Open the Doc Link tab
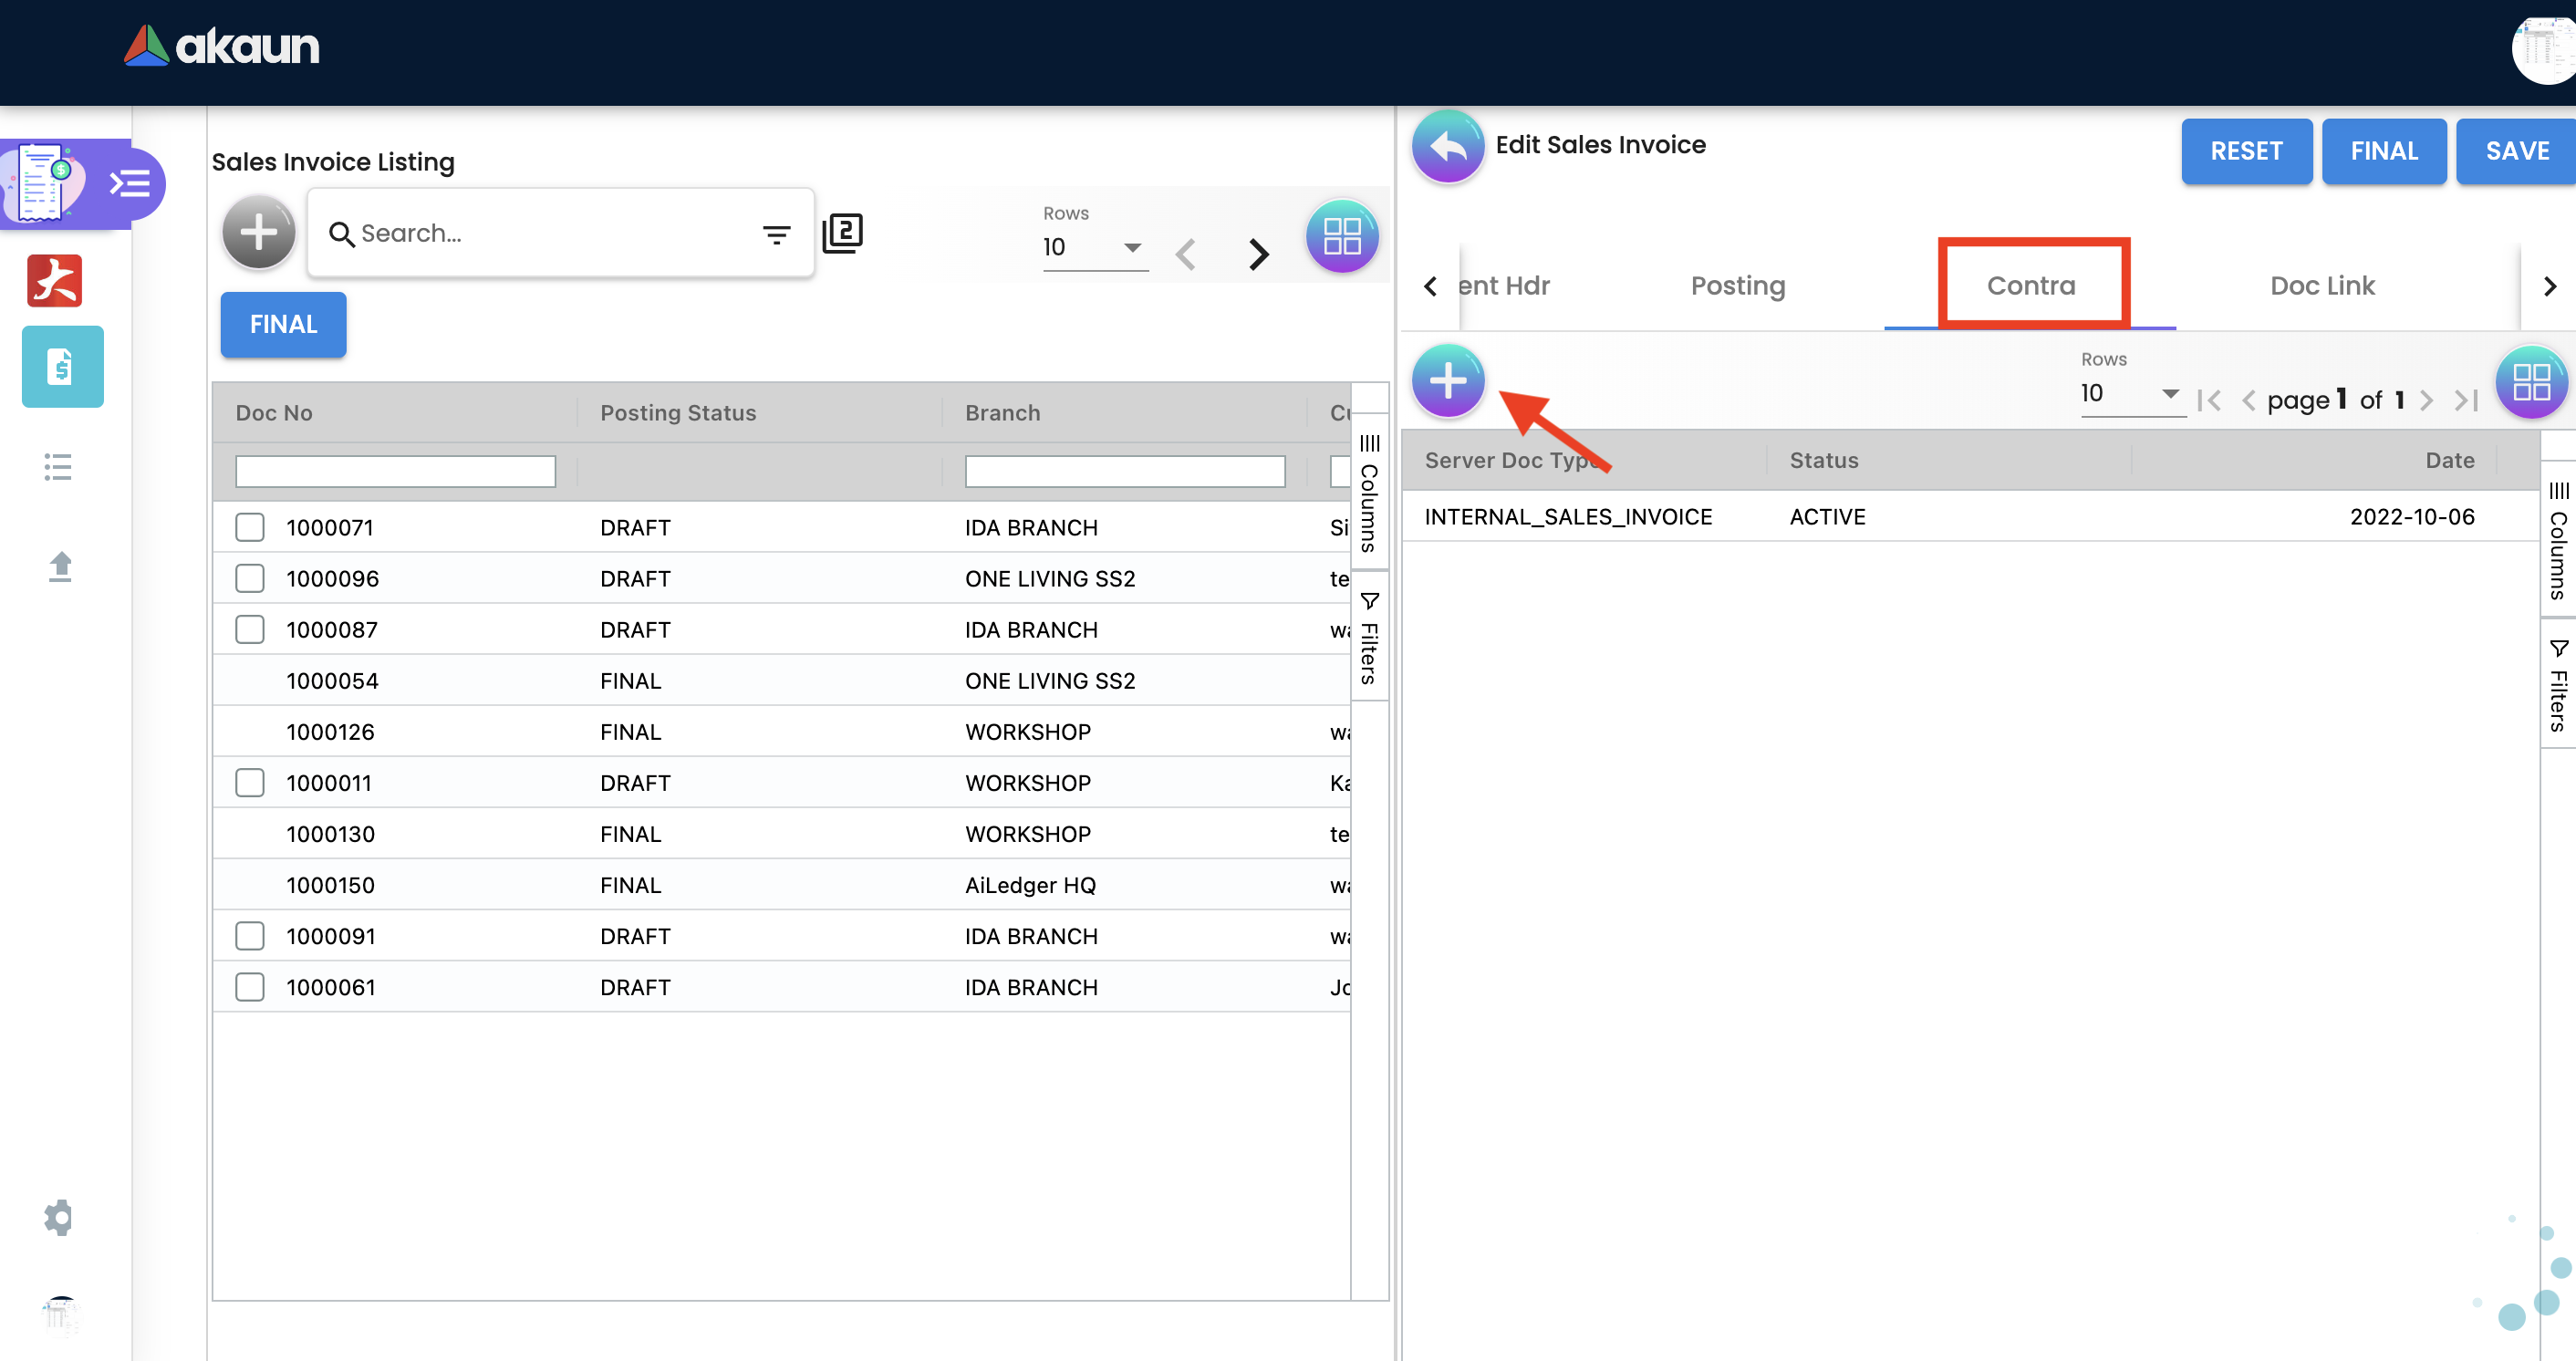The height and width of the screenshot is (1361, 2576). (x=2321, y=286)
